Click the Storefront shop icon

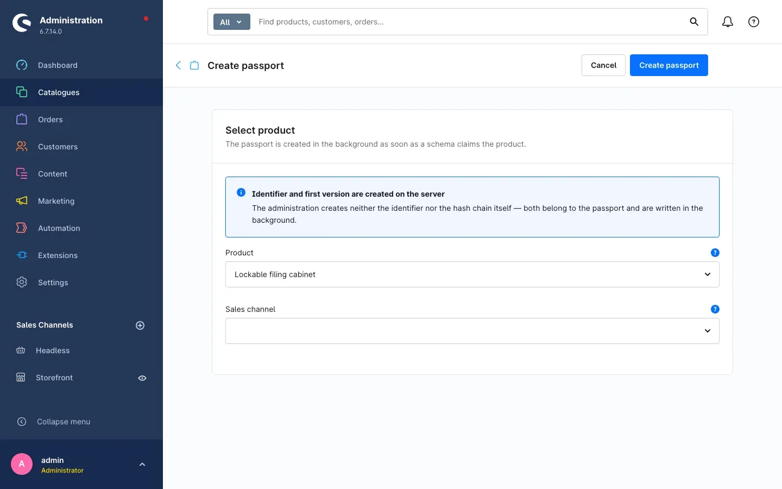[x=21, y=378]
